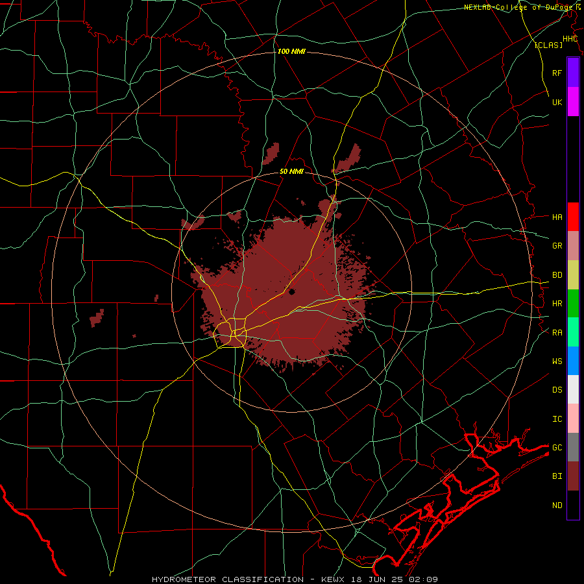This screenshot has height=584, width=584.
Task: Click the BI dark red legend swatch
Action: point(573,476)
